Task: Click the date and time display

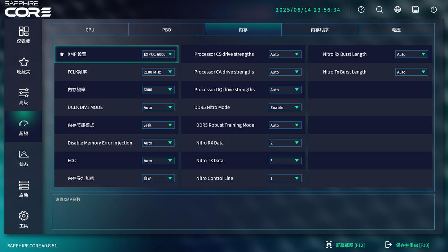Action: click(x=308, y=10)
